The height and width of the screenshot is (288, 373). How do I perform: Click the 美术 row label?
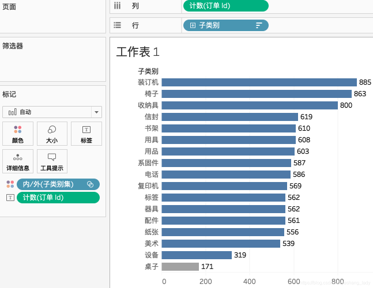click(x=152, y=244)
